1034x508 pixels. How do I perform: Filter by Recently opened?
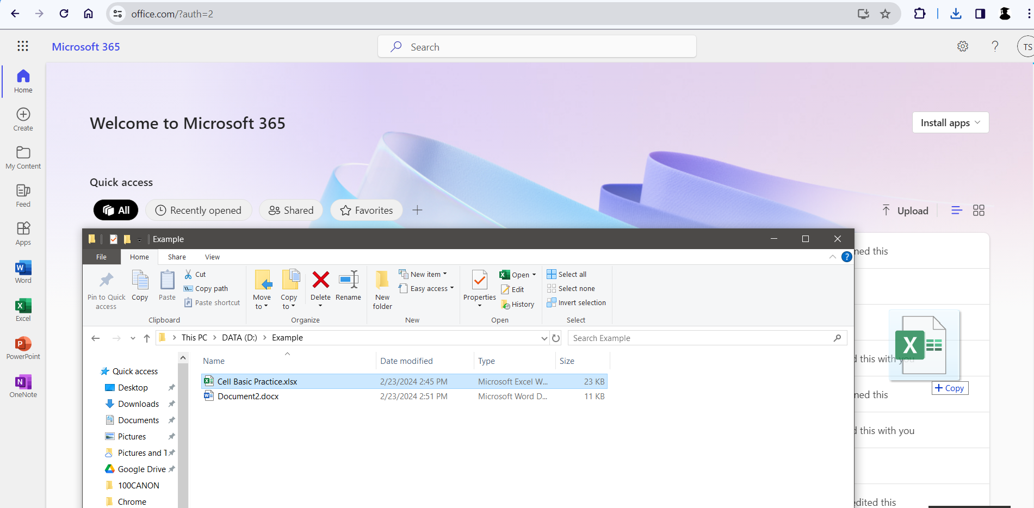(x=199, y=210)
